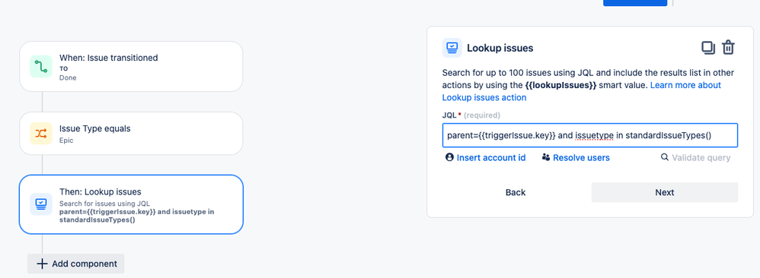Click the Insert account id link

tap(491, 158)
